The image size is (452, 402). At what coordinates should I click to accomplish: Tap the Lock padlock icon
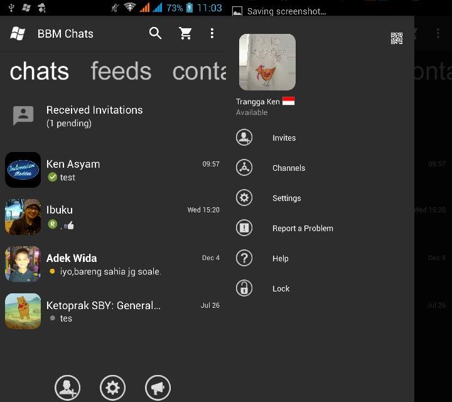coord(244,288)
